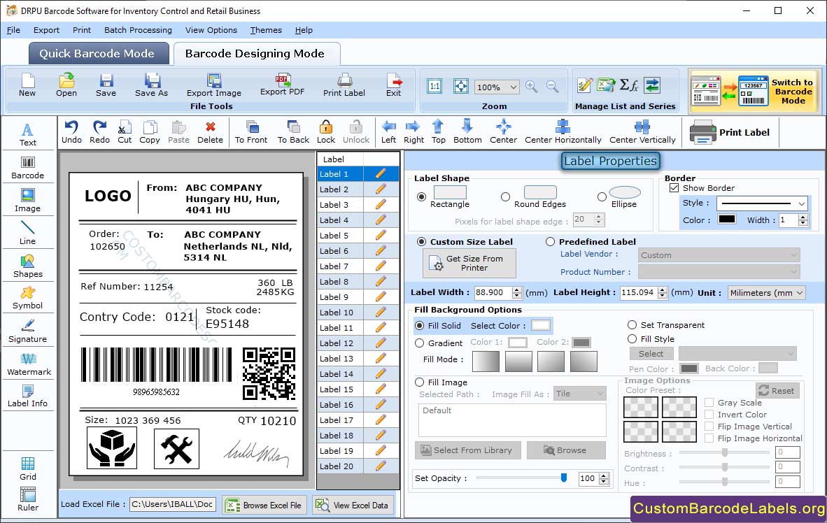Open the Themes menu
Screen dimensions: 827x523
(266, 30)
